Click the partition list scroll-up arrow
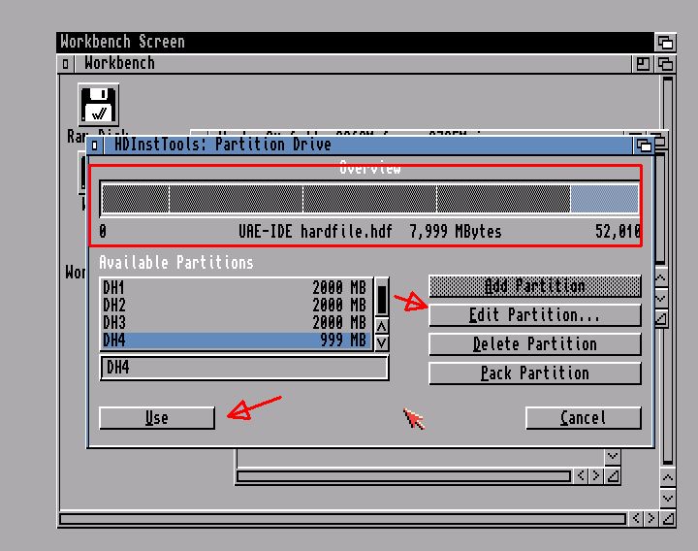Viewport: 698px width, 551px height. [x=381, y=326]
